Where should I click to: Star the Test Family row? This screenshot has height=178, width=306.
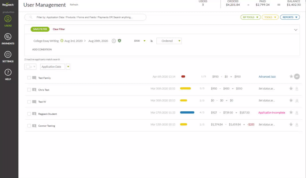click(291, 76)
